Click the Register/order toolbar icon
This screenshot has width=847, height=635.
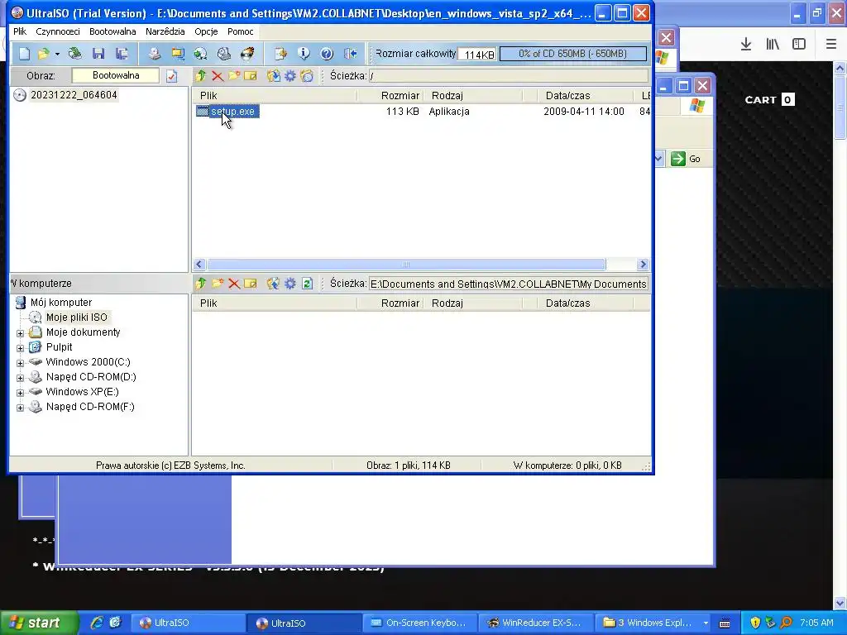(x=280, y=54)
